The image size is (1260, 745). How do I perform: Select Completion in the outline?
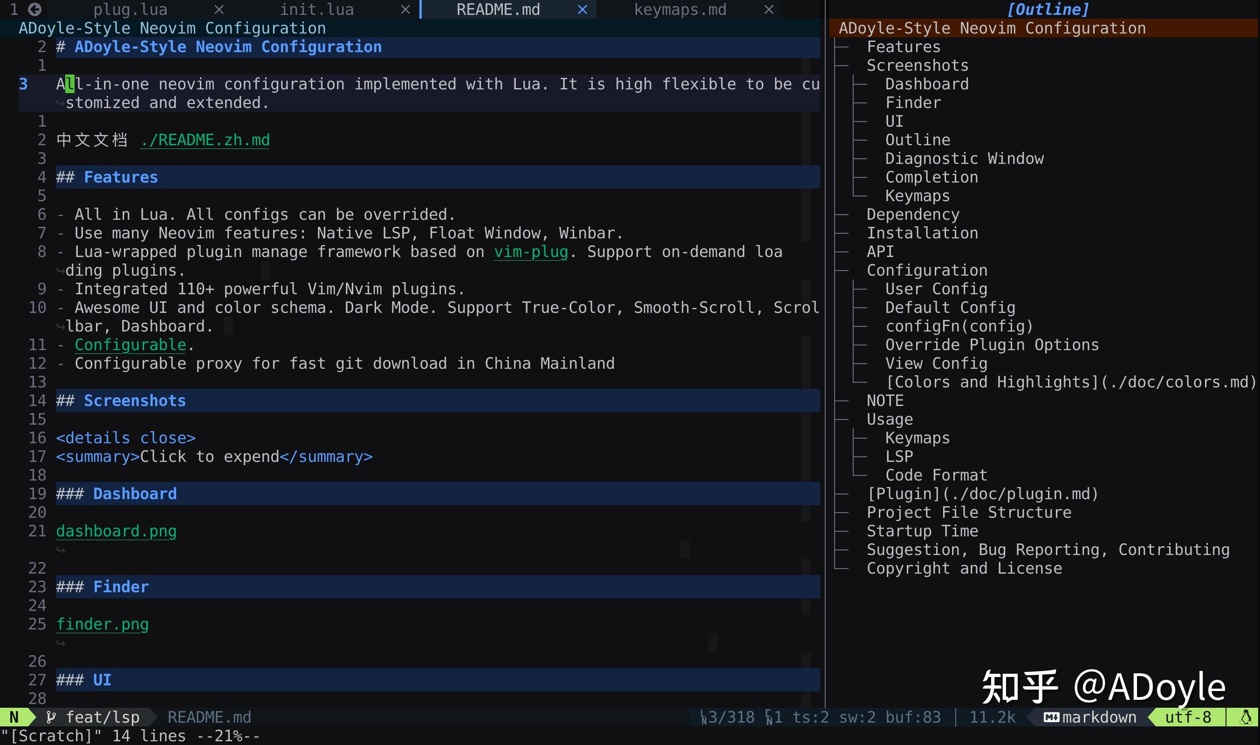(931, 177)
